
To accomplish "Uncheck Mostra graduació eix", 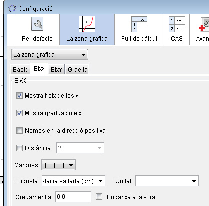I will pos(19,113).
